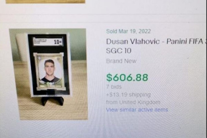The height and width of the screenshot is (138, 207).
Task: Click the Brand New condition label
Action: 121,61
